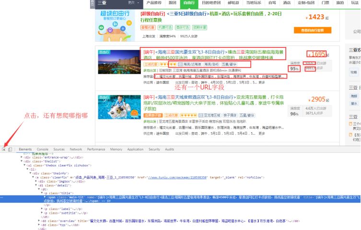Open the Audits tab

pos(169,149)
